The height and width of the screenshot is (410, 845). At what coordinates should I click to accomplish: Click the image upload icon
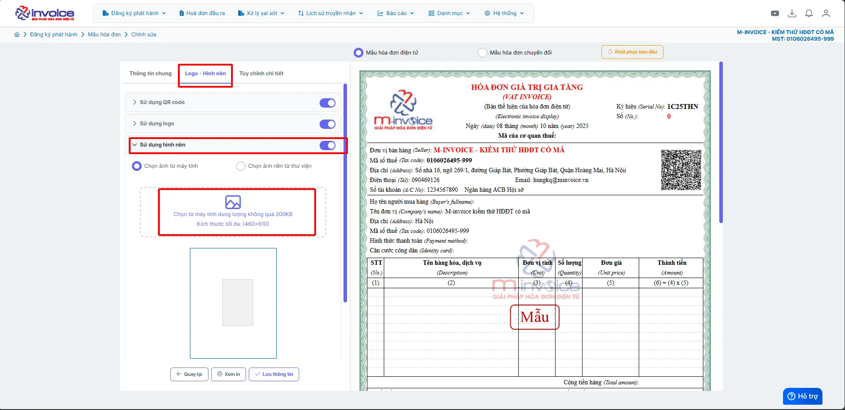tap(233, 202)
